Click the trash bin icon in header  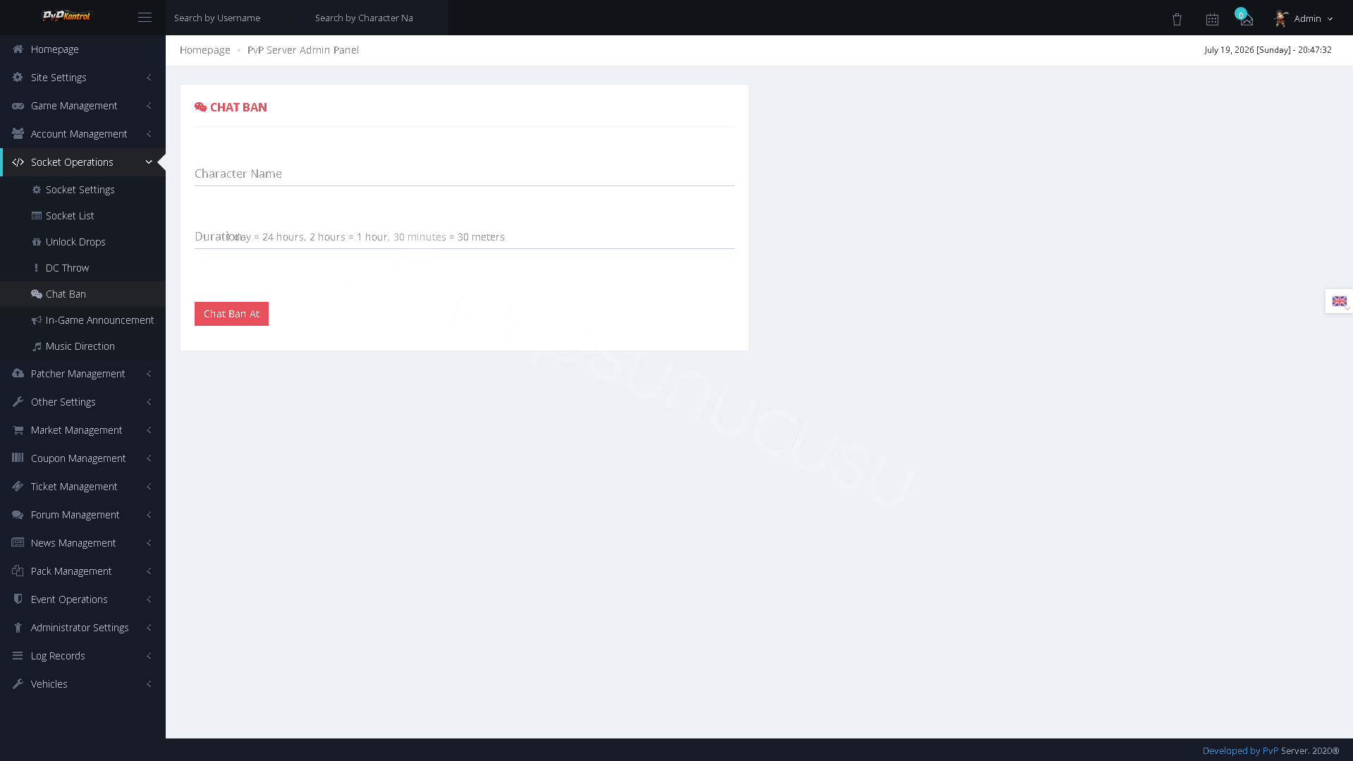click(1177, 20)
